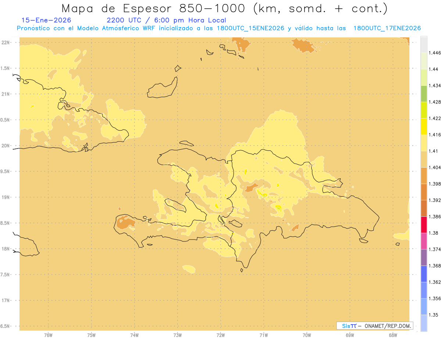Click the colorbar value "1.38"
Viewport: 441px width, 340px height.
click(x=434, y=233)
